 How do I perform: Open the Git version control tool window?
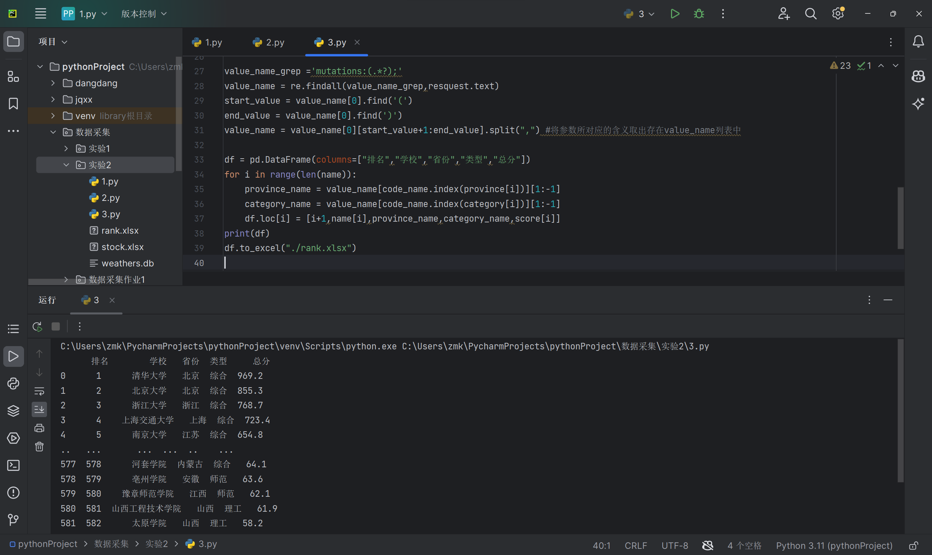[x=13, y=519]
